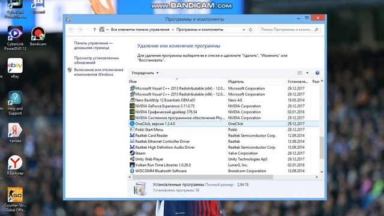384x216 pixels.
Task: Go up one level with the up arrow
Action: [x=95, y=29]
